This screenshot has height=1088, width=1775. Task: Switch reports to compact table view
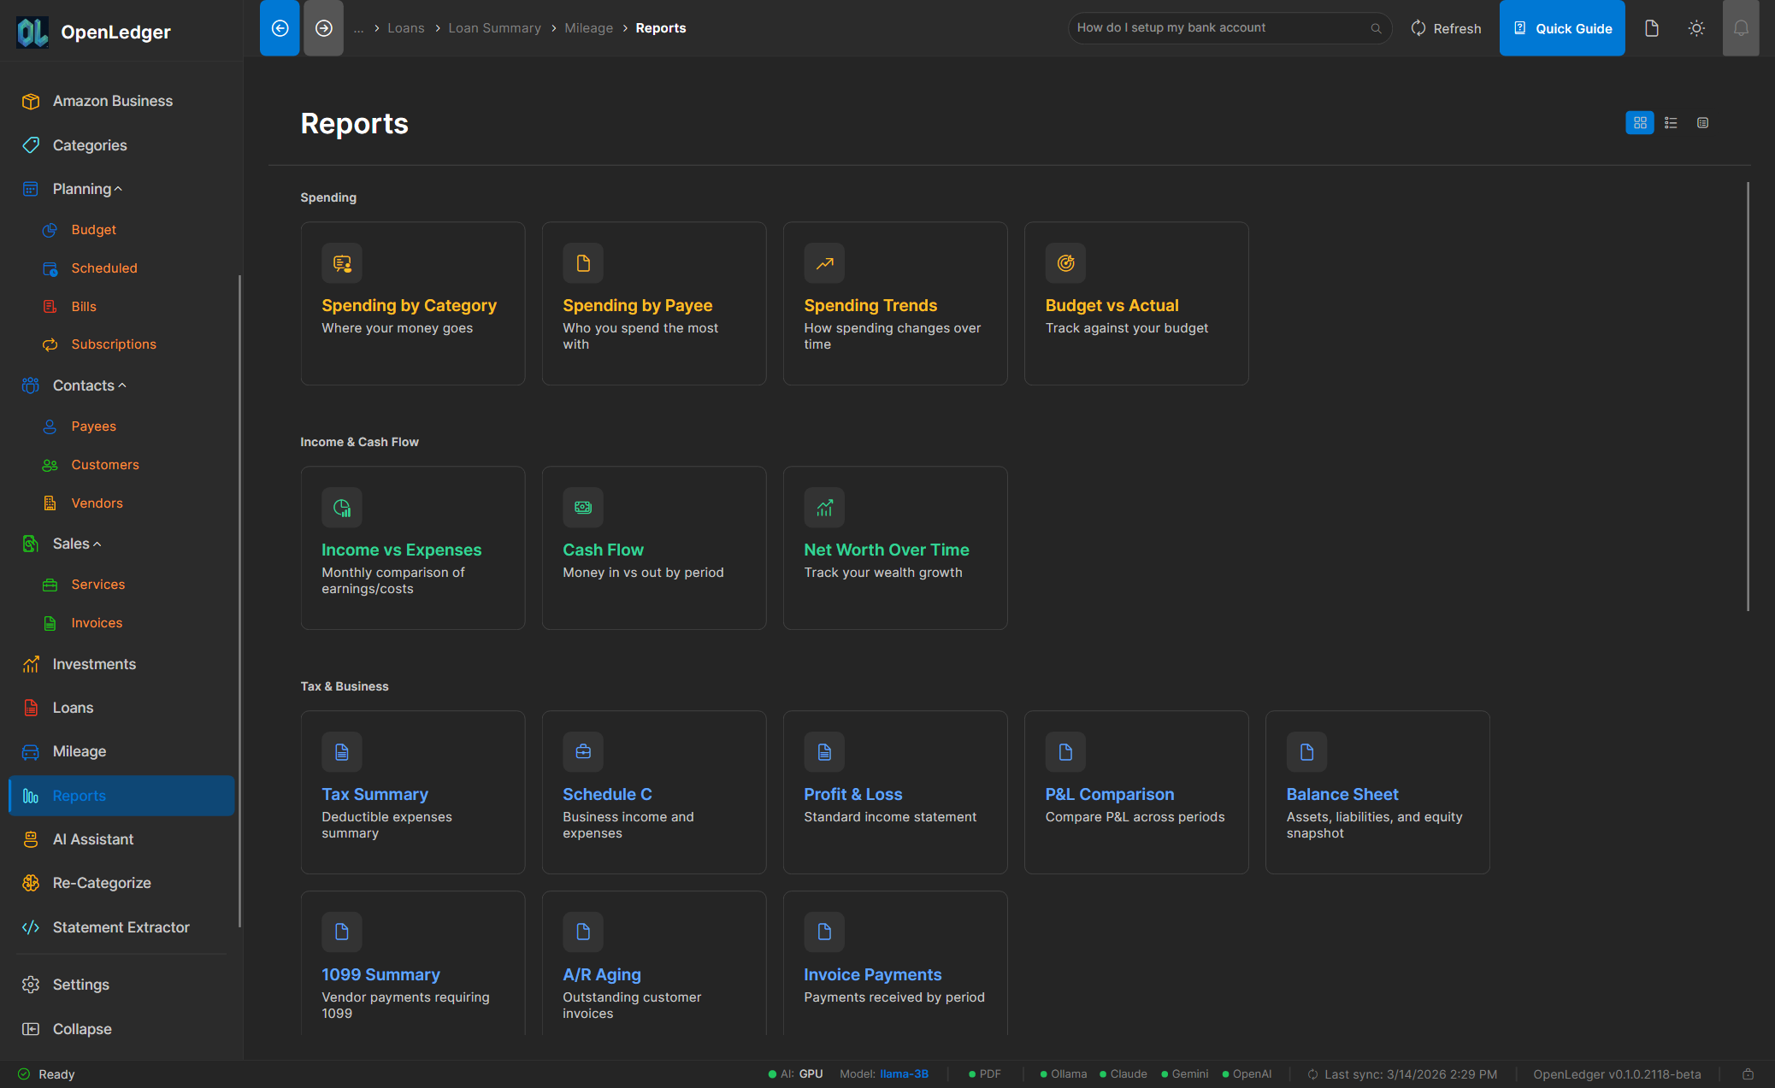(1702, 122)
